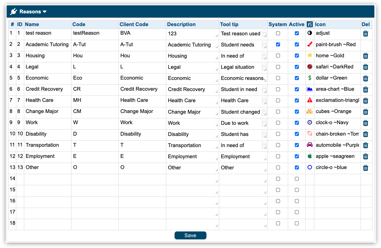This screenshot has height=248, width=381.
Task: Edit the Name field for Disability
Action: tap(47, 134)
